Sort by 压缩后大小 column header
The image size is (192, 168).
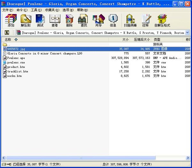pyautogui.click(x=141, y=40)
